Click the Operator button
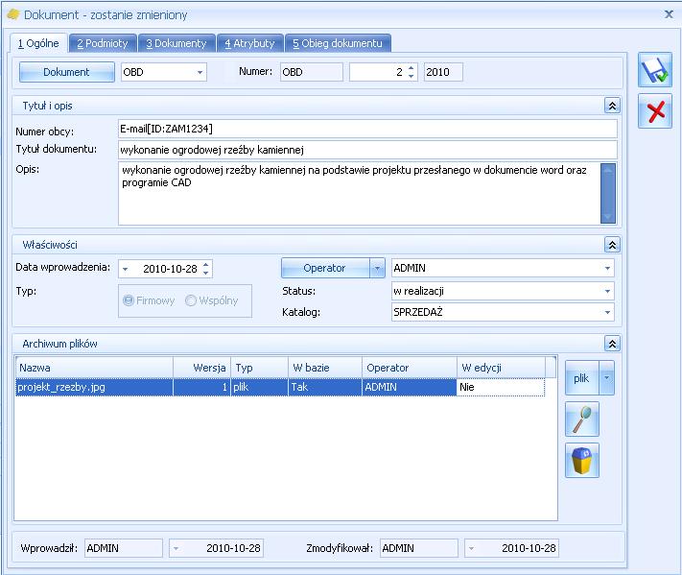Screen dimensions: 682x575 325,268
